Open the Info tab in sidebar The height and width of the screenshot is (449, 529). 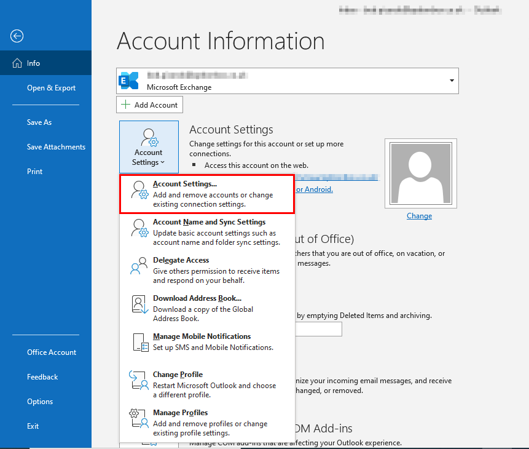pos(45,63)
